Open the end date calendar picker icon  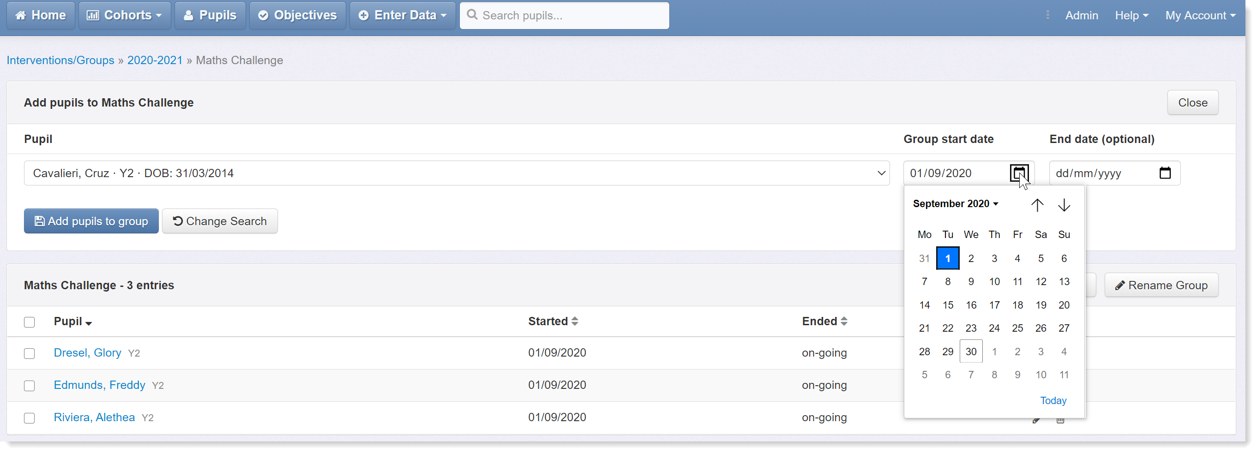[1165, 173]
